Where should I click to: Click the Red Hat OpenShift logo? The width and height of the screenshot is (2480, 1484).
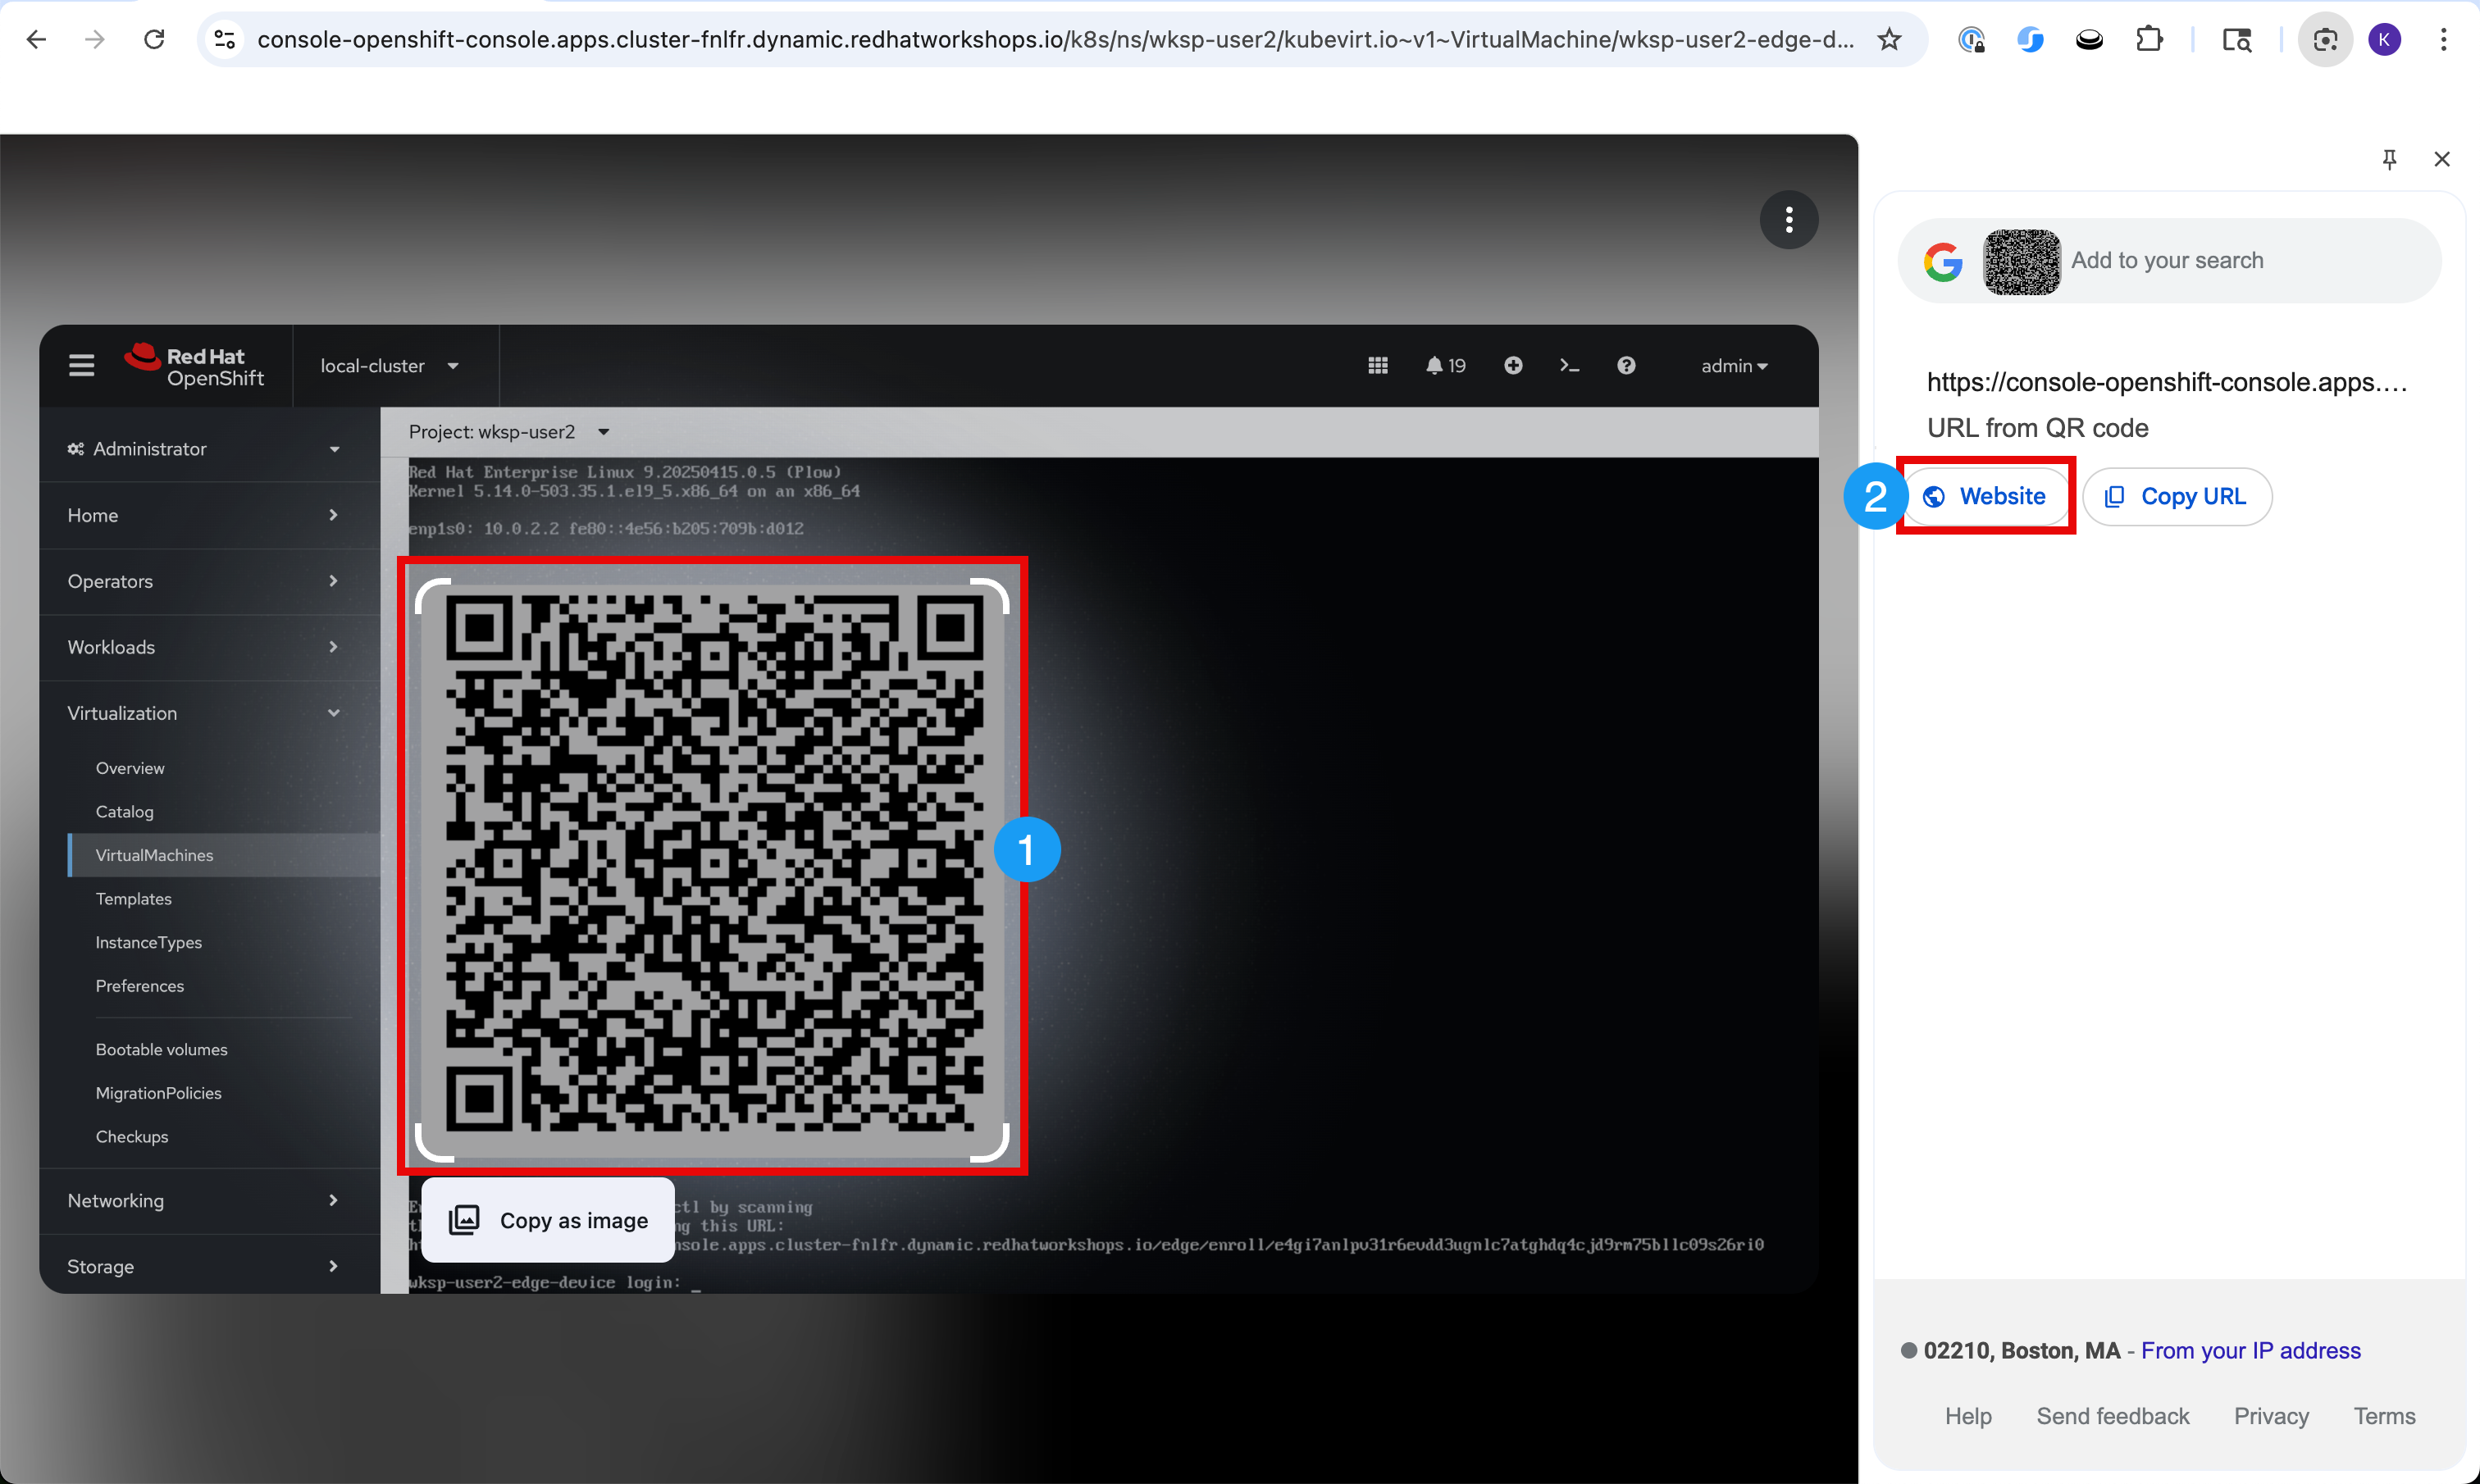[195, 366]
